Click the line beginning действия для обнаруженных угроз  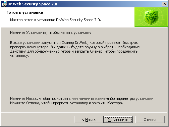pos(74,51)
